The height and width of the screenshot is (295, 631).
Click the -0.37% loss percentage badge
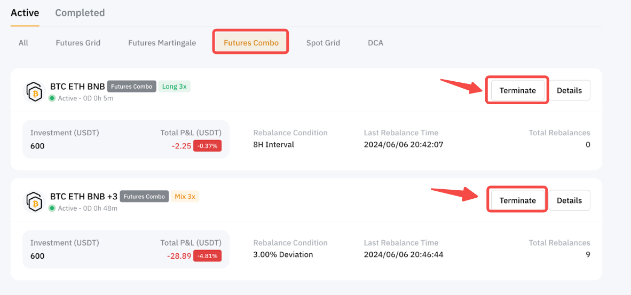[208, 146]
